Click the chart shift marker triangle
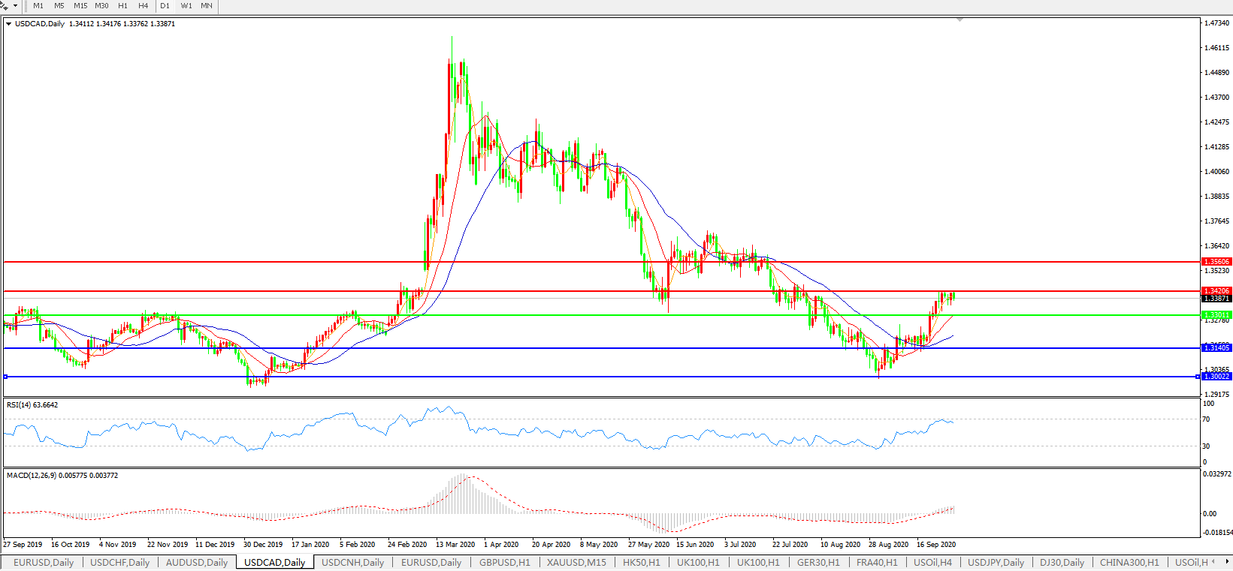The height and width of the screenshot is (571, 1233). 960,20
